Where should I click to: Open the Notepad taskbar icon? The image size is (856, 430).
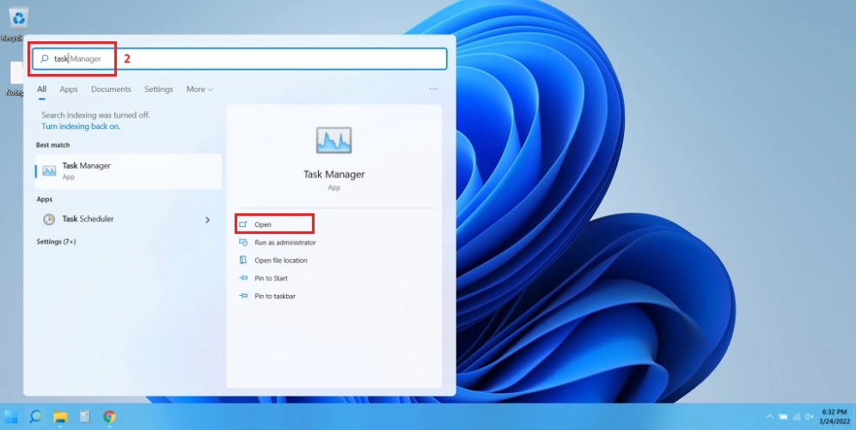84,417
